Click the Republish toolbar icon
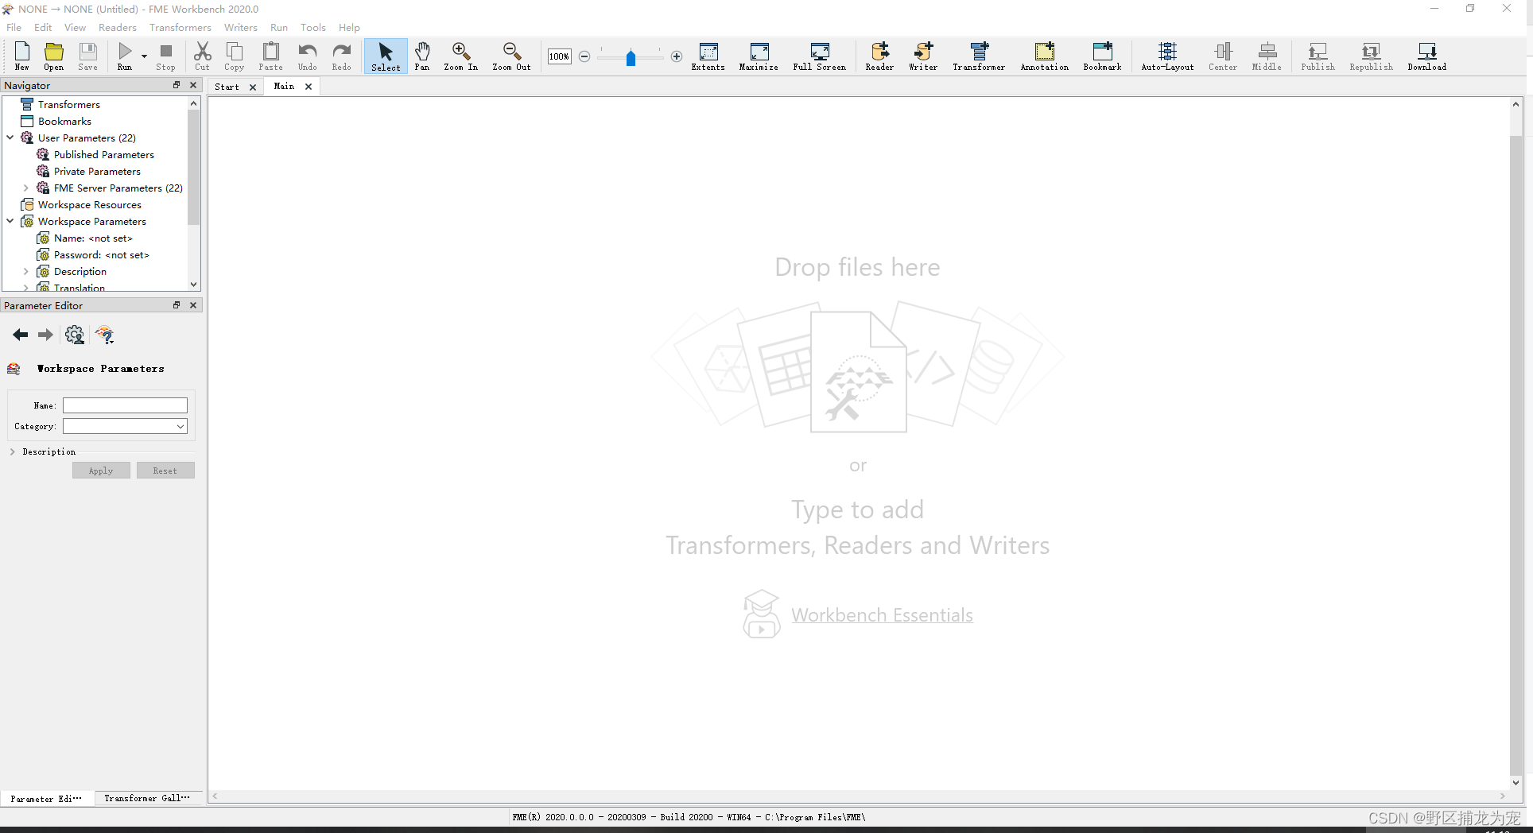Image resolution: width=1533 pixels, height=833 pixels. click(x=1372, y=56)
